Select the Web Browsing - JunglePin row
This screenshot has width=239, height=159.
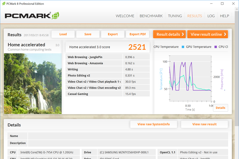click(108, 57)
